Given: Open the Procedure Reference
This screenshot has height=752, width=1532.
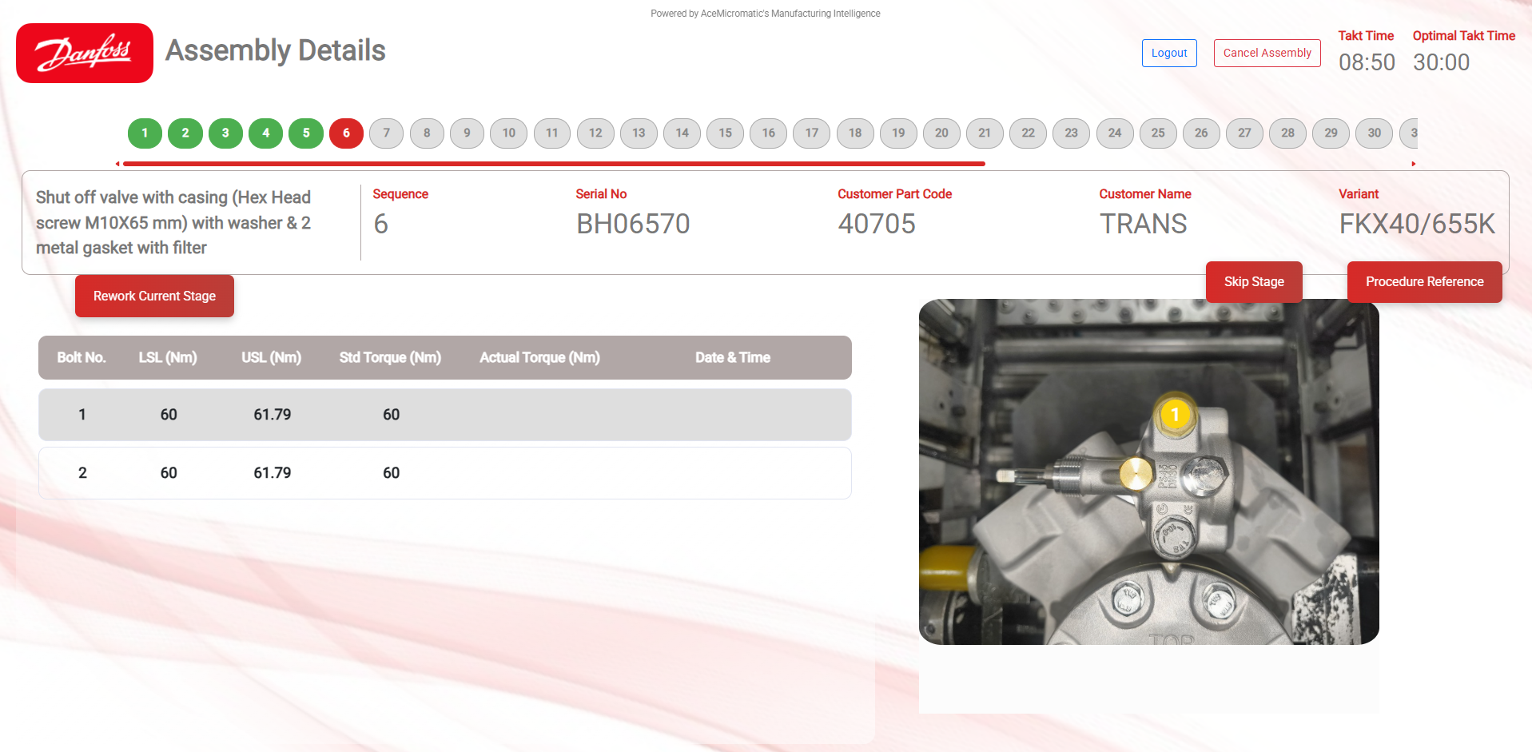Looking at the screenshot, I should (1424, 281).
